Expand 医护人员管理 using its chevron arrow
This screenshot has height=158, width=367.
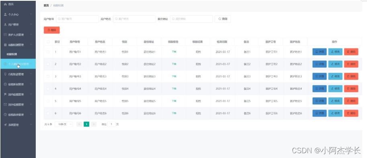click(x=31, y=35)
